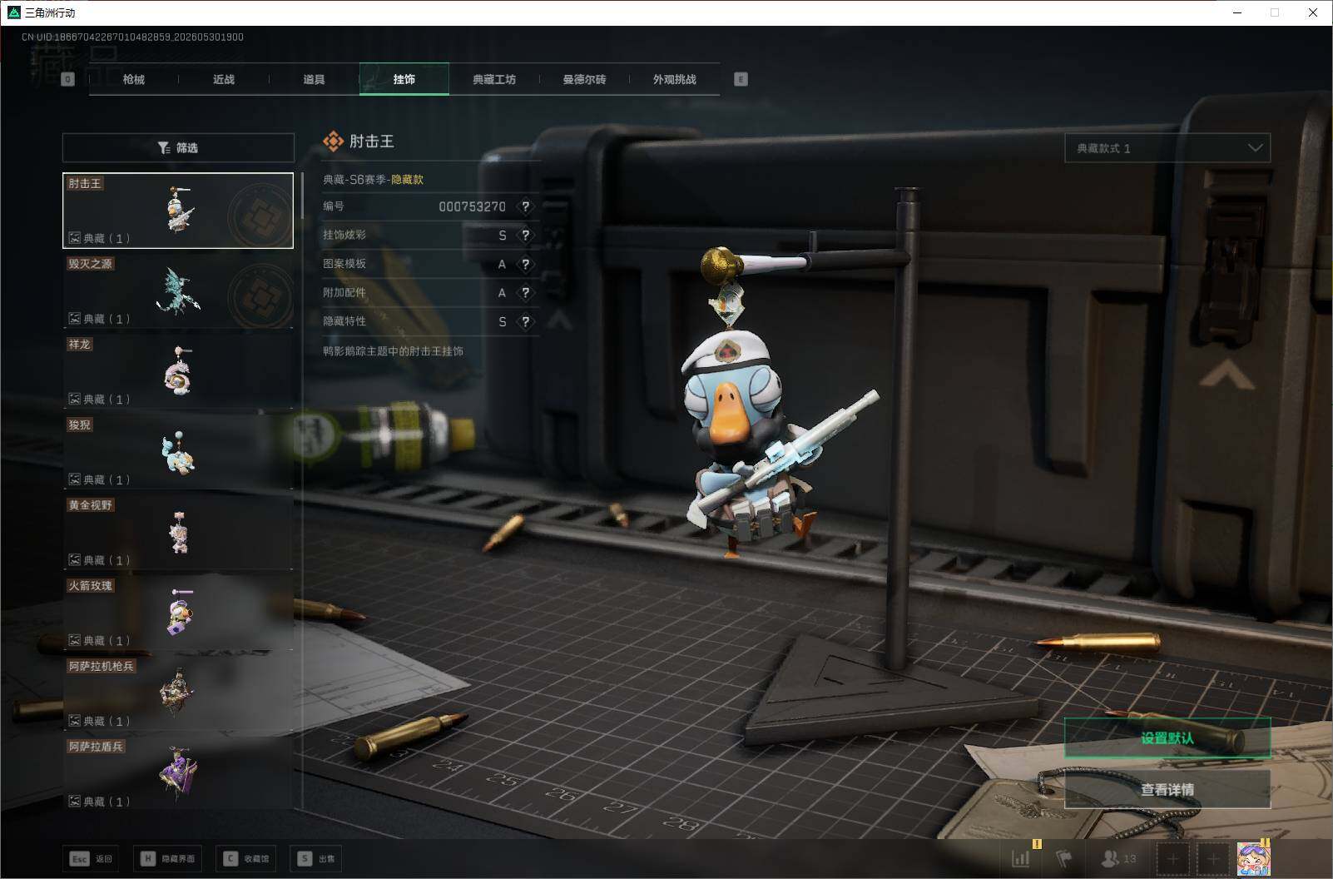This screenshot has height=879, width=1333.
Task: Click the image icon on 黄金视野 card
Action: tap(74, 560)
